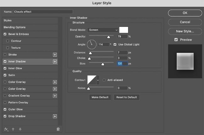Click the Contour curve thumbnail
Screen dimensions: 204x135
(x=92, y=80)
